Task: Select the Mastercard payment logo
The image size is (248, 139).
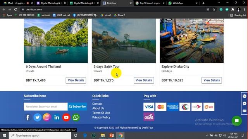Action: (161, 107)
